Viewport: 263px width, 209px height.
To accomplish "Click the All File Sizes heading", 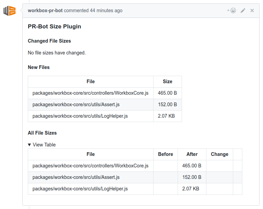I will point(42,133).
